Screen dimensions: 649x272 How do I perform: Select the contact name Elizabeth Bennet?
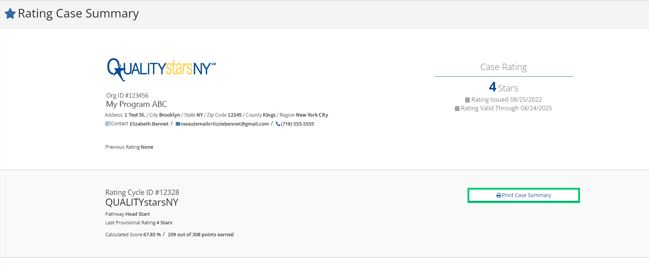pyautogui.click(x=149, y=124)
